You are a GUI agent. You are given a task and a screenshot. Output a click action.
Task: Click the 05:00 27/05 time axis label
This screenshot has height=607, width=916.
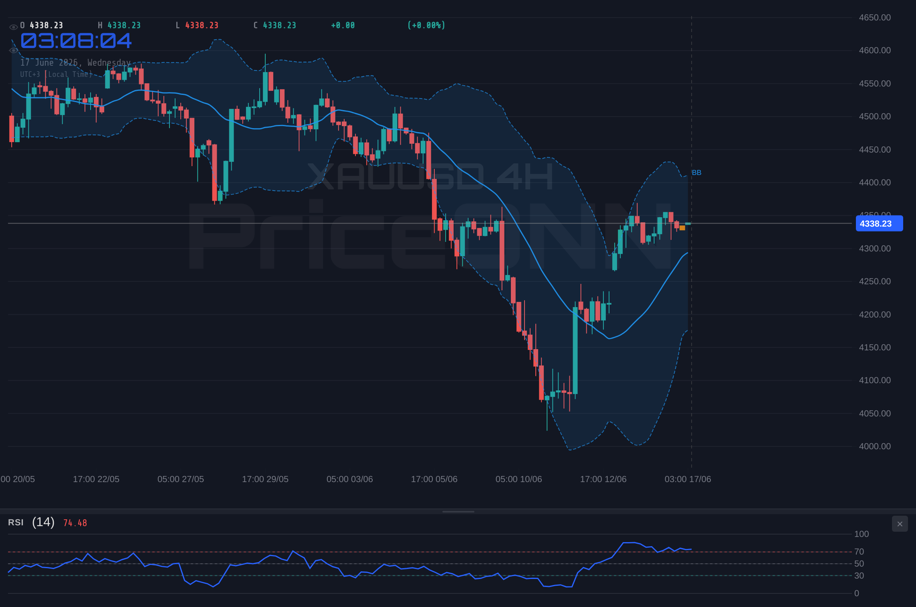181,479
